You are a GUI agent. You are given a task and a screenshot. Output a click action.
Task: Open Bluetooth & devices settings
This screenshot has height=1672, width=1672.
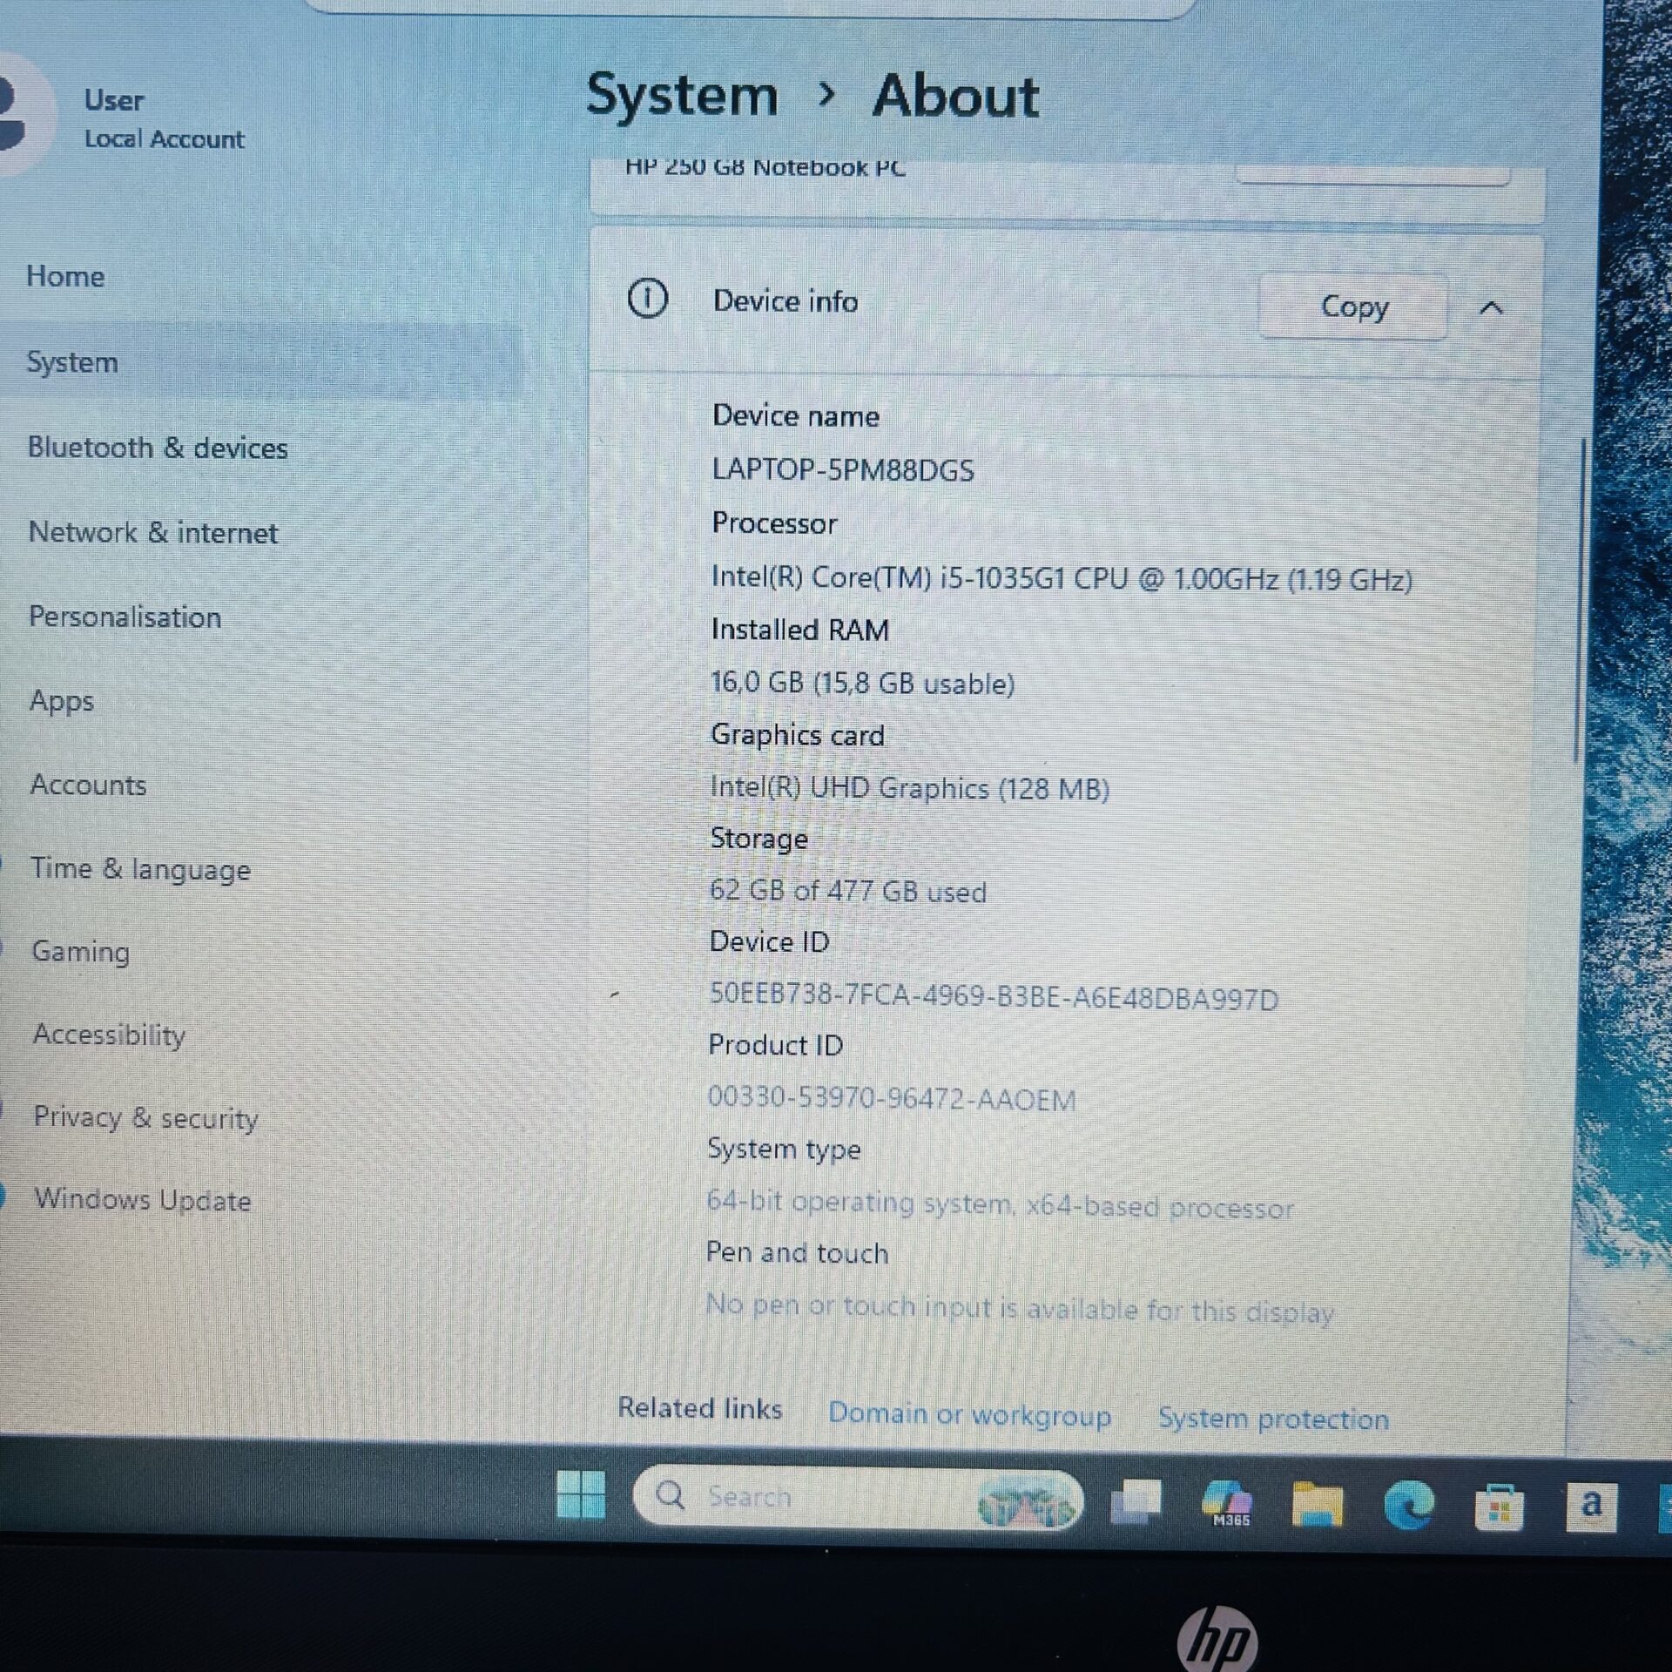[x=158, y=448]
